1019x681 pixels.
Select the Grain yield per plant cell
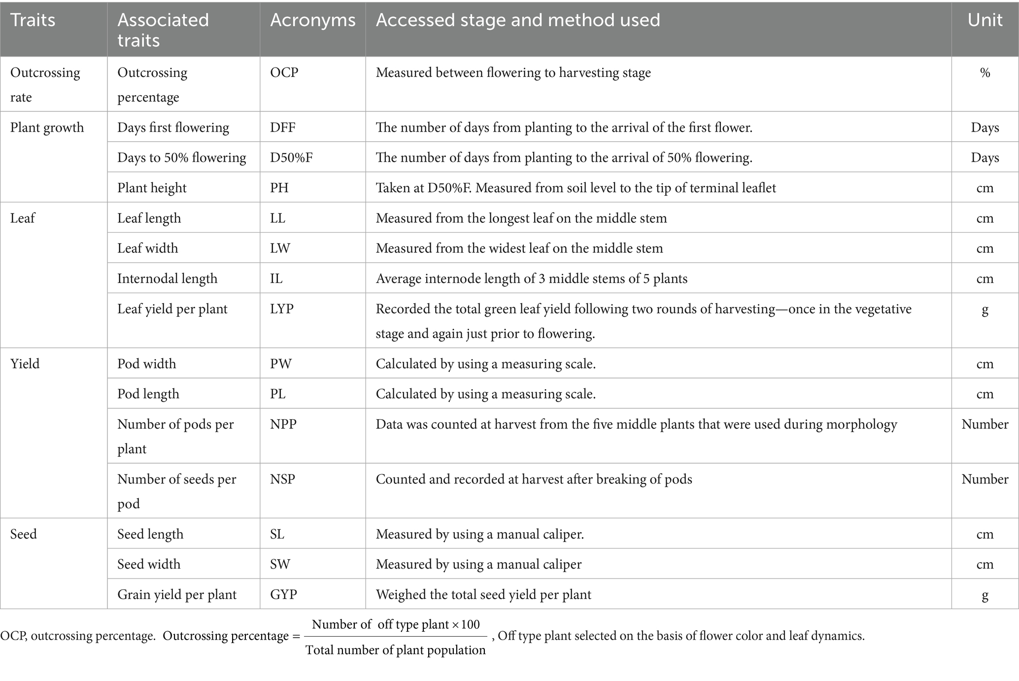pos(176,594)
